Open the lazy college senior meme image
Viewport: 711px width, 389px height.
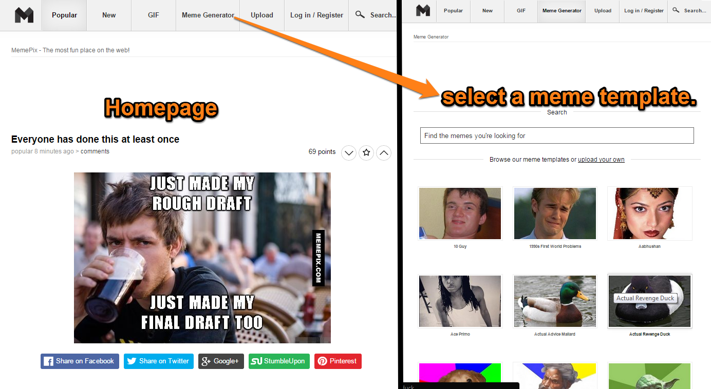click(x=202, y=258)
